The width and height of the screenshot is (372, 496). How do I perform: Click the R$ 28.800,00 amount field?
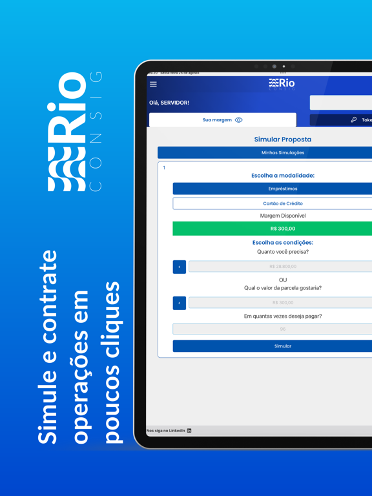pyautogui.click(x=280, y=266)
